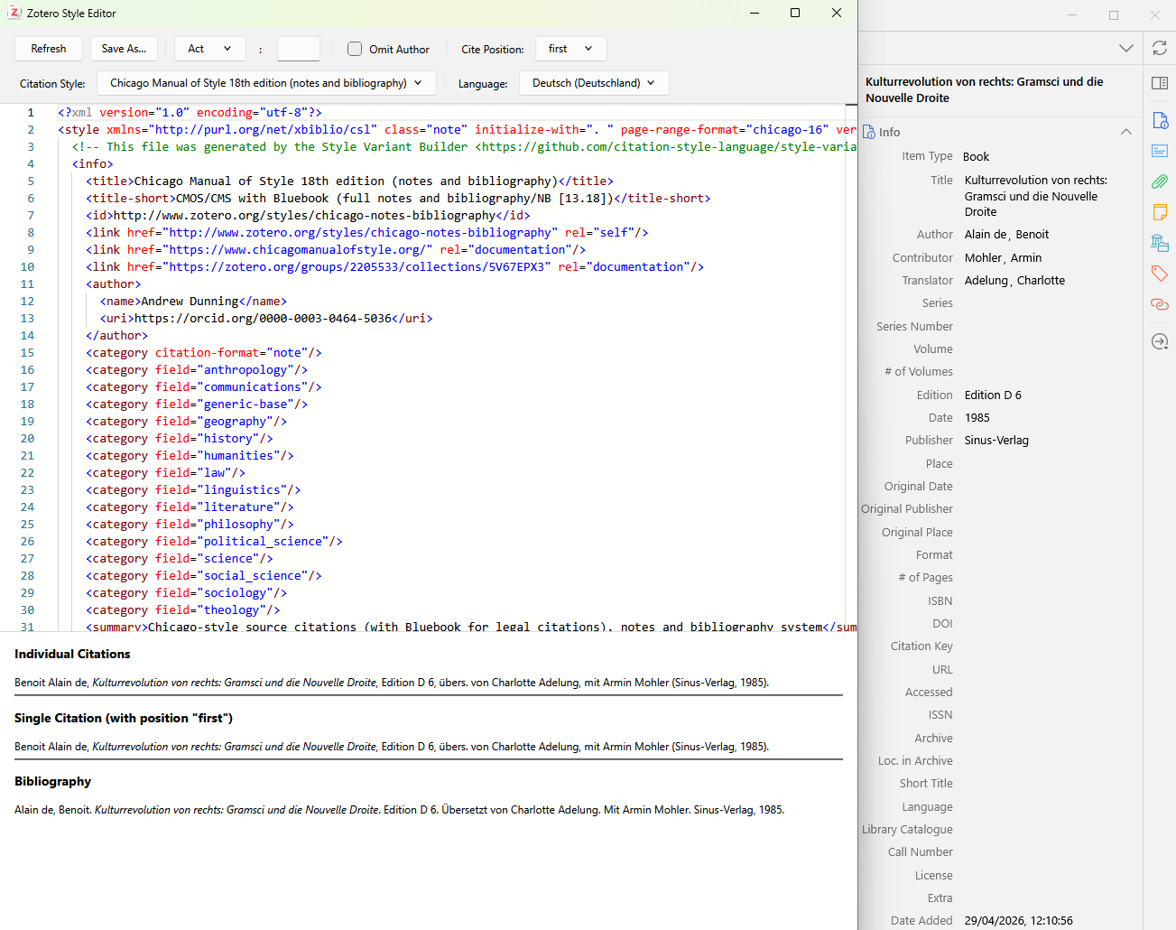Click the category field "theology" line
This screenshot has height=930, width=1176.
pyautogui.click(x=183, y=610)
